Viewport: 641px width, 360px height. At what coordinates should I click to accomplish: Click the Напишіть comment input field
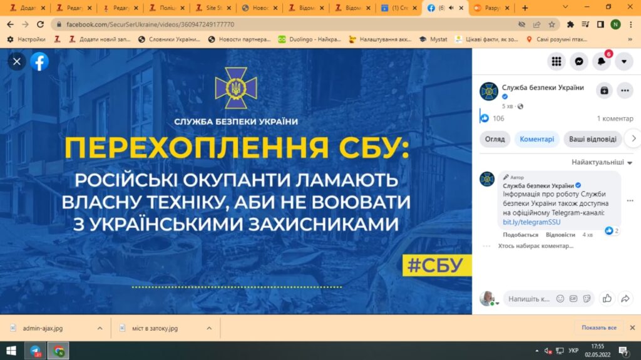529,299
